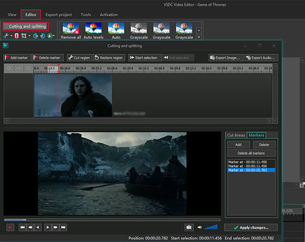Click the Export Audio button
This screenshot has width=305, height=242.
point(261,58)
